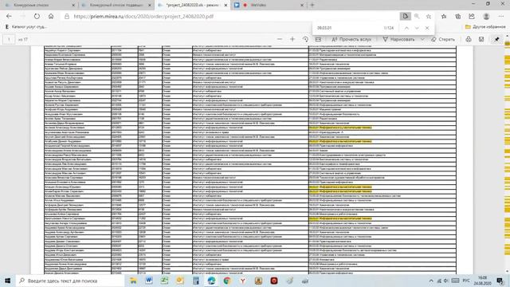
Task: Go to previous search result
Action: (406, 28)
